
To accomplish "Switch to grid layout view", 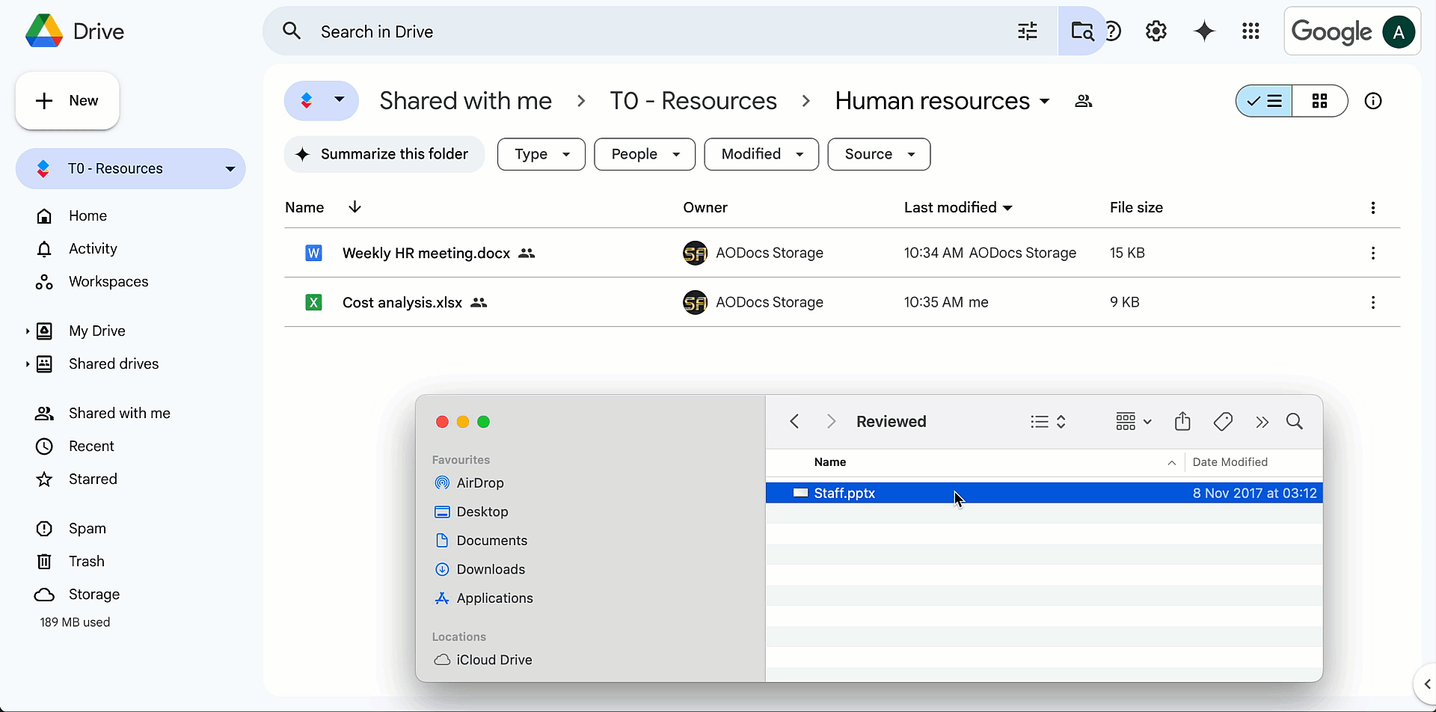I will point(1320,101).
